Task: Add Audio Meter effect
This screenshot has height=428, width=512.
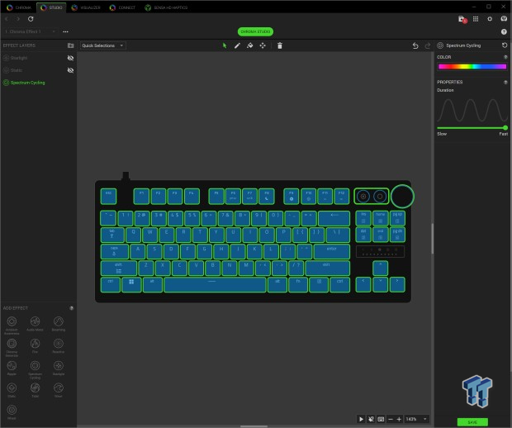Action: pyautogui.click(x=35, y=324)
